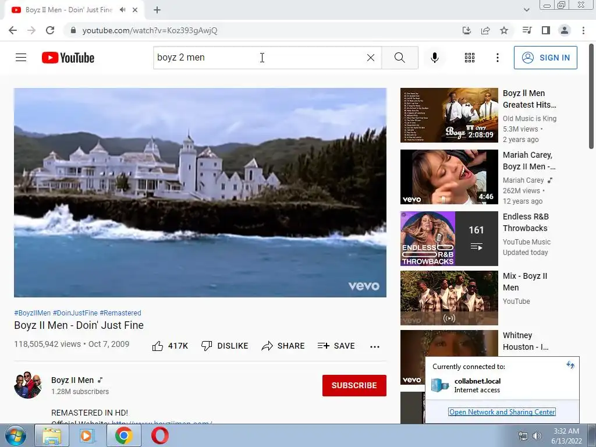Toggle Chrome side panel
Screen dimensions: 596x447
(546, 30)
